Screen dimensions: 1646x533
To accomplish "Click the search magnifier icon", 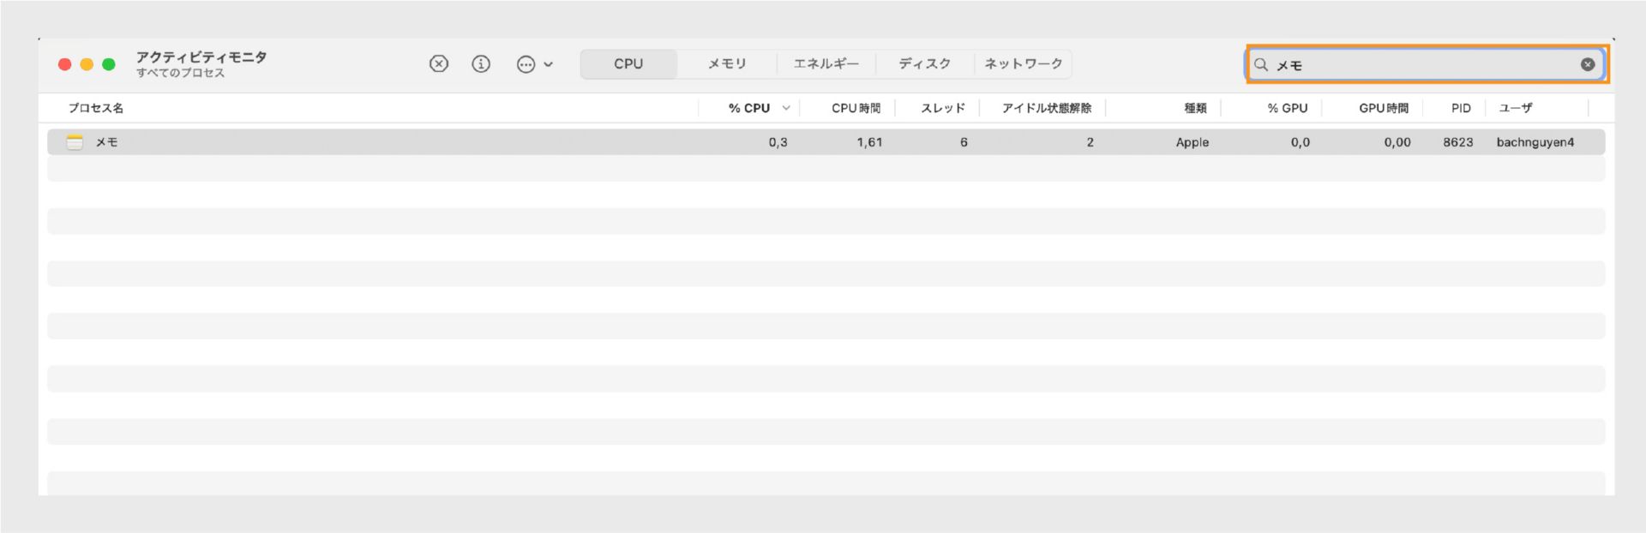I will pos(1261,64).
